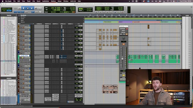Toggle SAFE in the ALAIN LEAD send window
The width and height of the screenshot is (193, 108).
pyautogui.click(x=121, y=34)
